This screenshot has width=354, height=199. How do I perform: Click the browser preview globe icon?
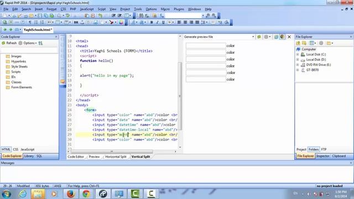click(x=4, y=22)
